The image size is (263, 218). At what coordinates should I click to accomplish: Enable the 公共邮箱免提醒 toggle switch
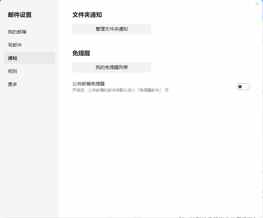pyautogui.click(x=243, y=87)
